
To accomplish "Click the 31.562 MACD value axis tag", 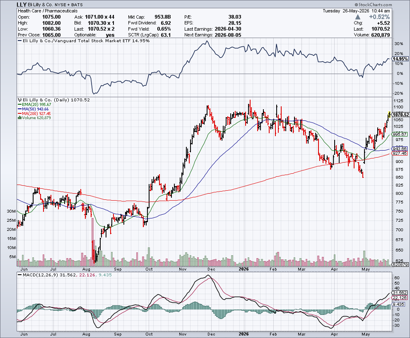I will (x=400, y=293).
